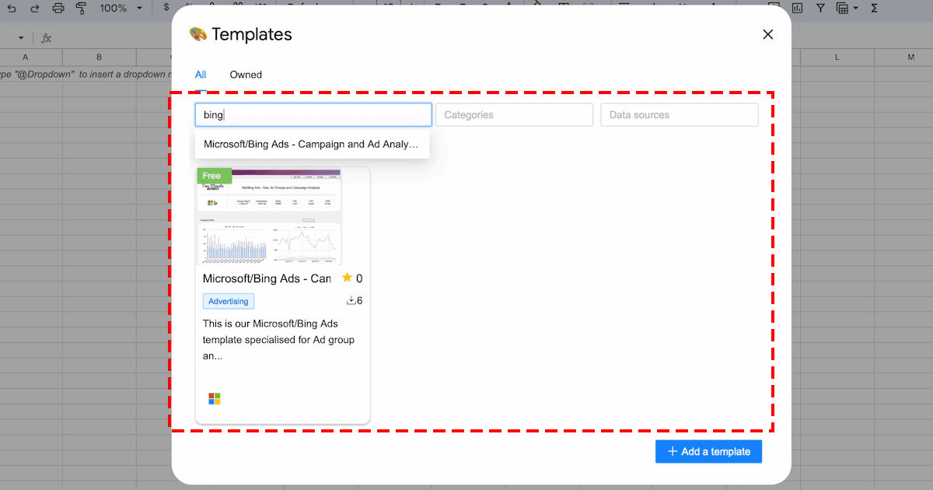
Task: Activate the paint format tool
Action: point(82,8)
